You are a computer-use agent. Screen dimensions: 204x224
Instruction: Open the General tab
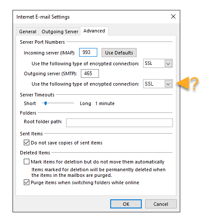point(28,32)
